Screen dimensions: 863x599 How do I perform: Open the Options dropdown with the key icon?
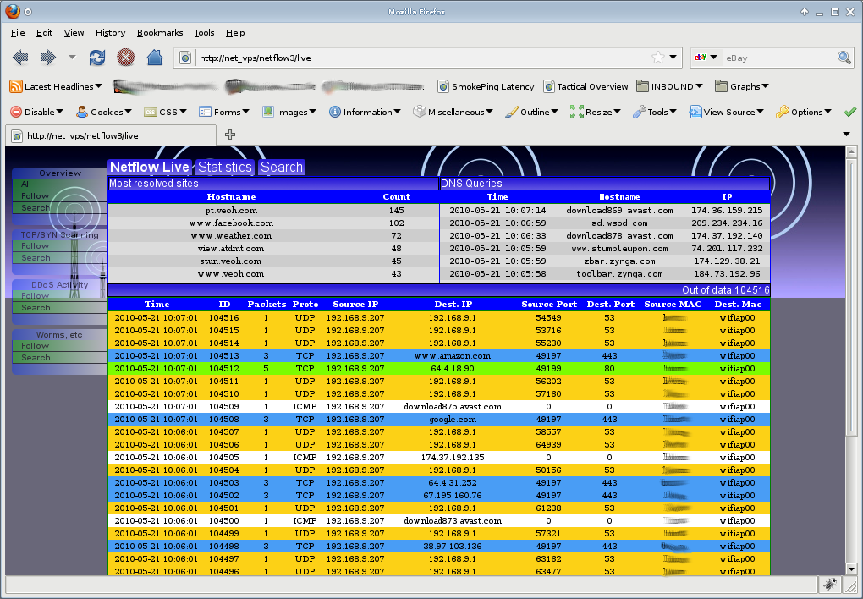pyautogui.click(x=804, y=112)
